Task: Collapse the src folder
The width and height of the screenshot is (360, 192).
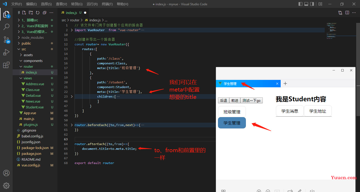Action: pyautogui.click(x=35, y=49)
